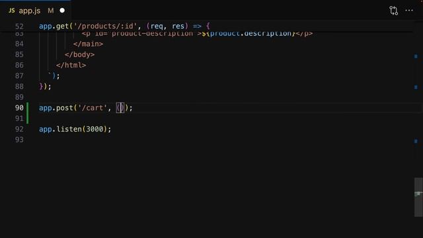The height and width of the screenshot is (238, 423).
Task: Place cursor on '/cart' string
Action: coord(93,108)
